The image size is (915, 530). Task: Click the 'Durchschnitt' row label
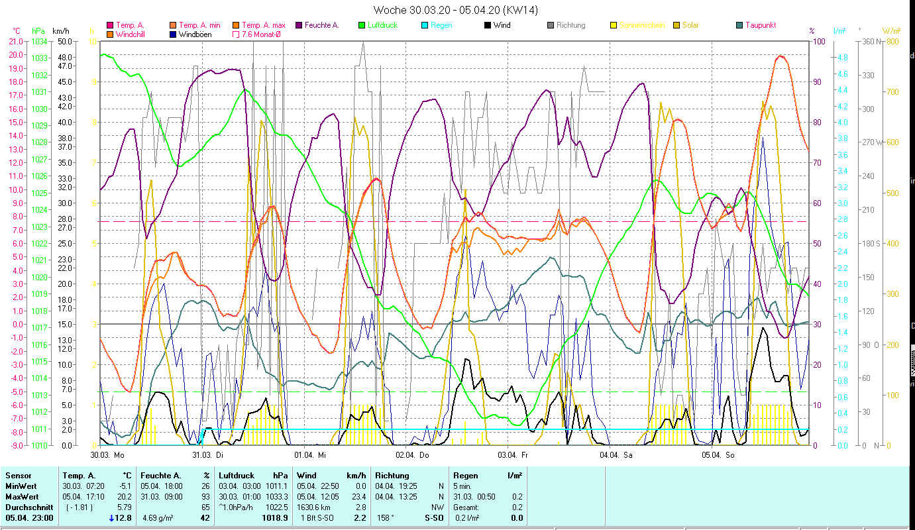tap(28, 507)
